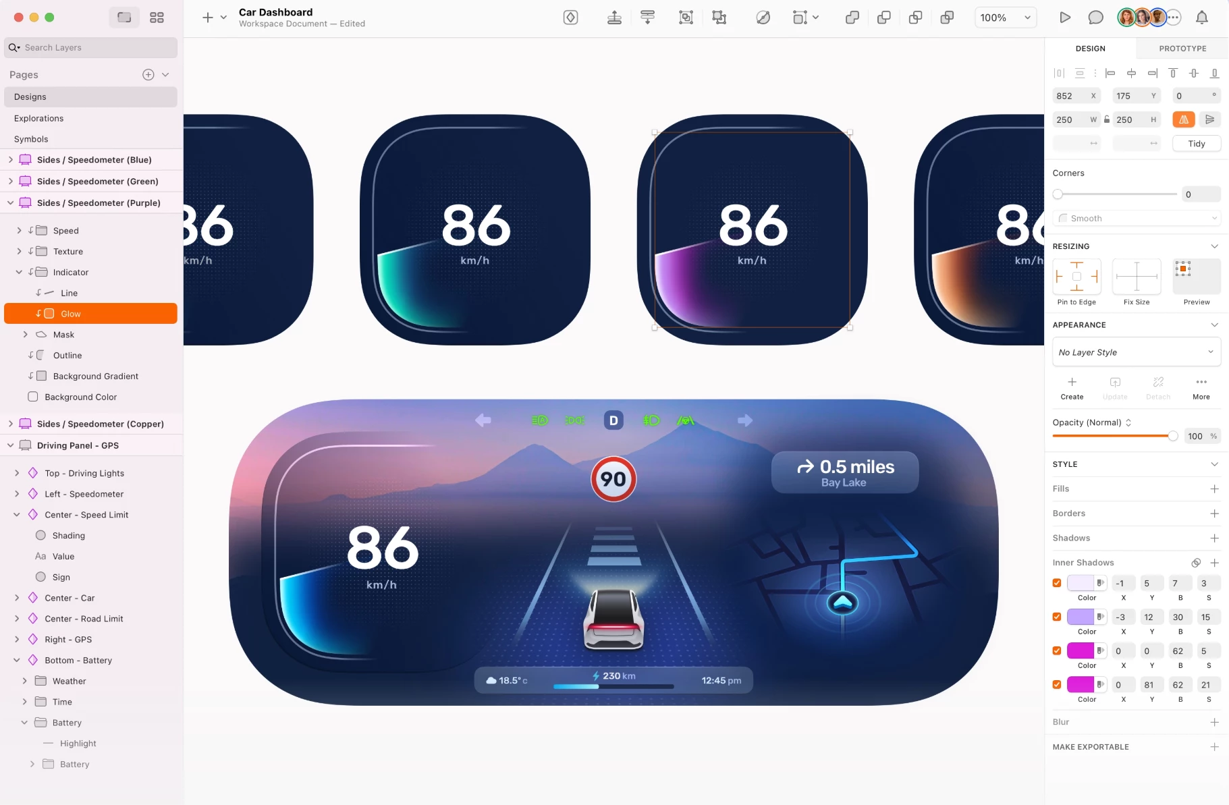Image resolution: width=1229 pixels, height=805 pixels.
Task: Click Align bottom edges icon
Action: coord(1214,73)
